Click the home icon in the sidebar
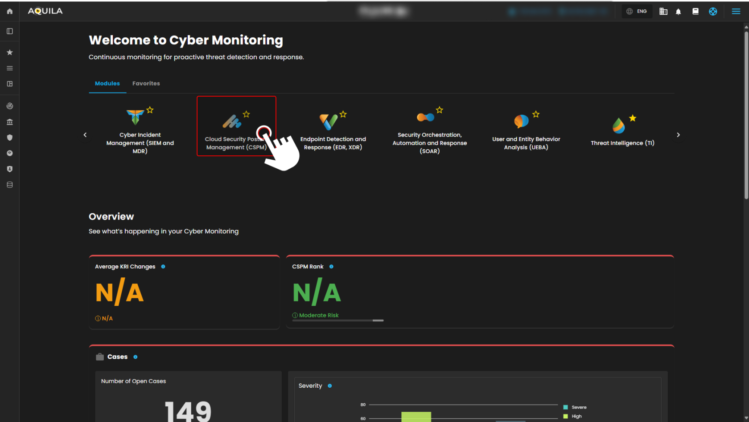749x422 pixels. coord(9,11)
